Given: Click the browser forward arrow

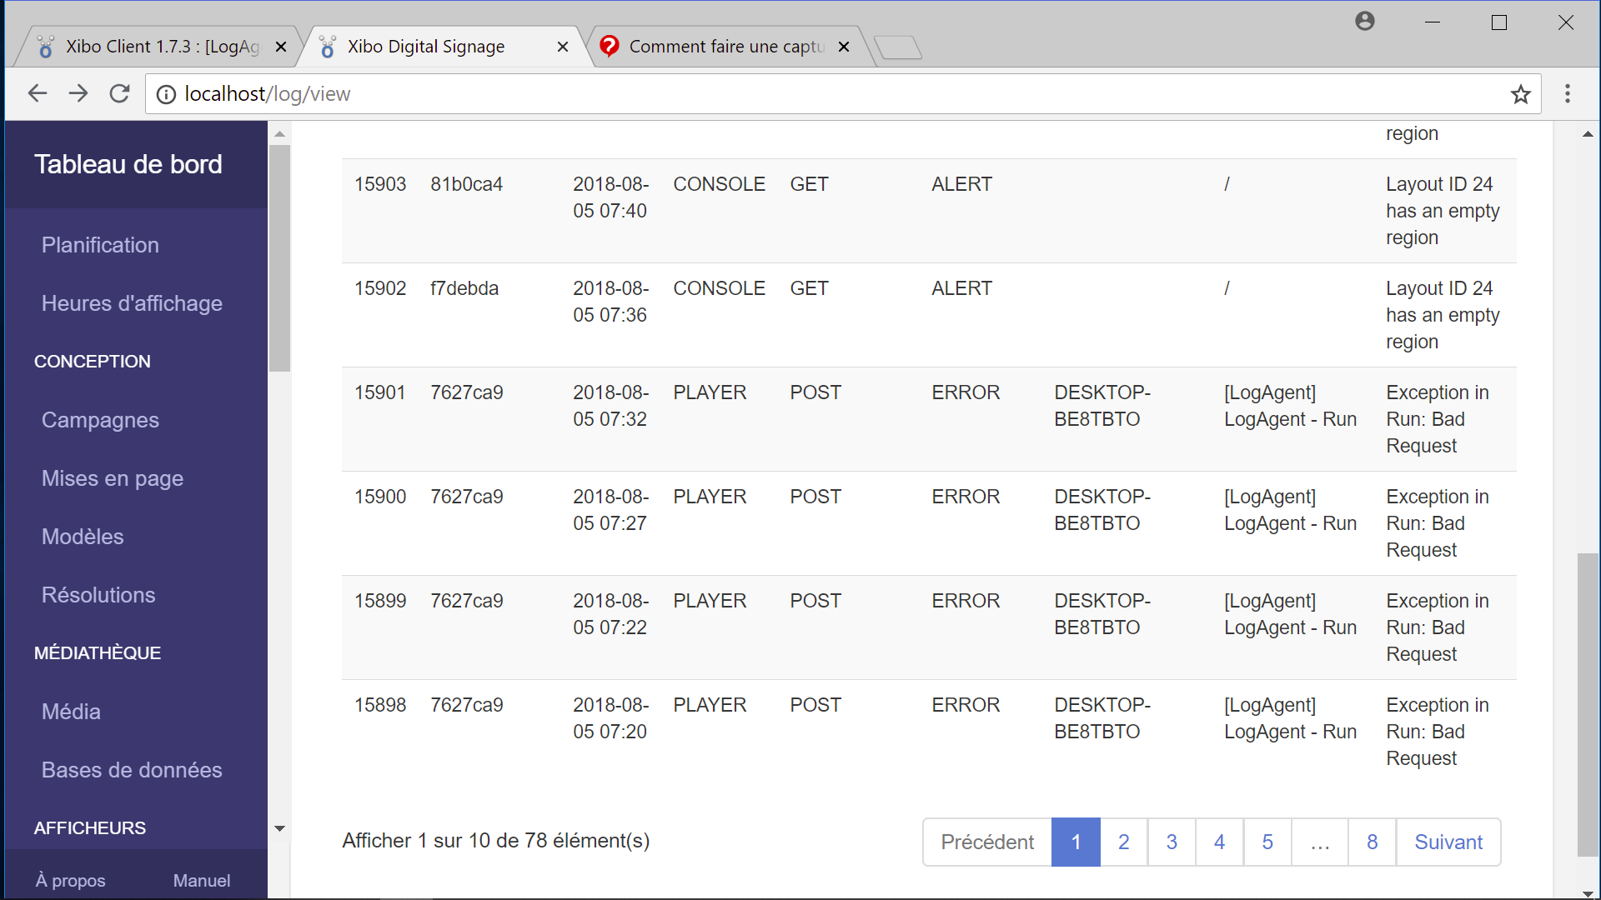Looking at the screenshot, I should (x=78, y=93).
